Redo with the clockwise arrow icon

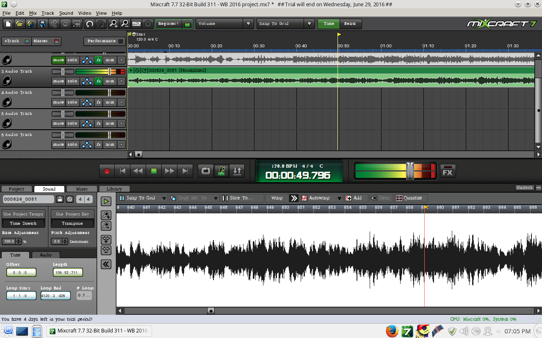(x=101, y=24)
